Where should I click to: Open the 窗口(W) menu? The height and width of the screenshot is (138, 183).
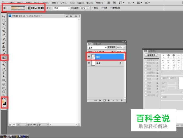coord(90,3)
